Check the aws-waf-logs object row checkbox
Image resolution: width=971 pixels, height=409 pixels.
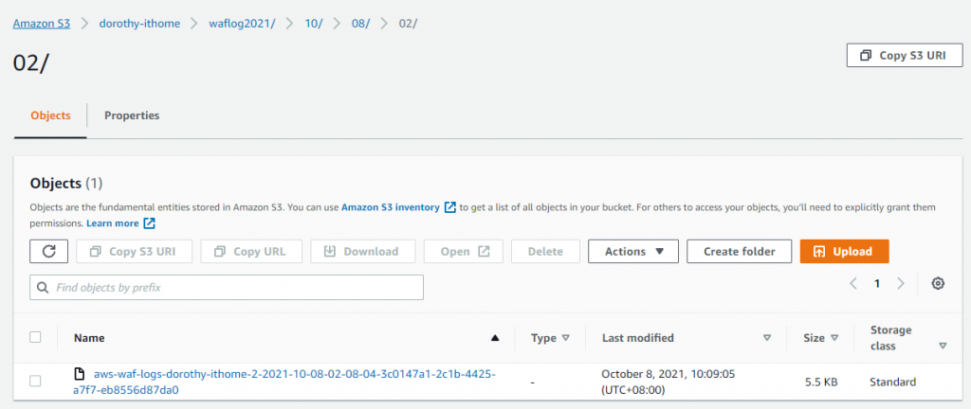tap(35, 382)
